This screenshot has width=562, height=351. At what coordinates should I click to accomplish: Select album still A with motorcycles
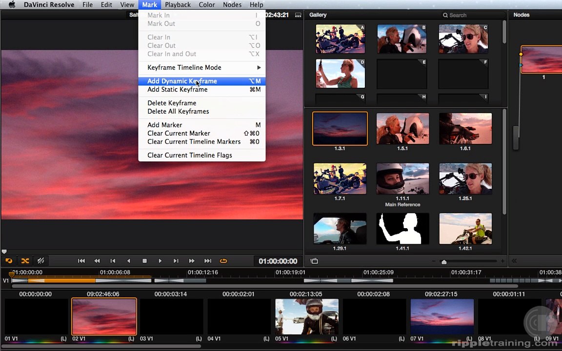[x=341, y=39]
